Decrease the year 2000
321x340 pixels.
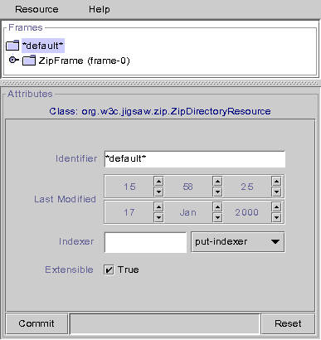tap(276, 217)
